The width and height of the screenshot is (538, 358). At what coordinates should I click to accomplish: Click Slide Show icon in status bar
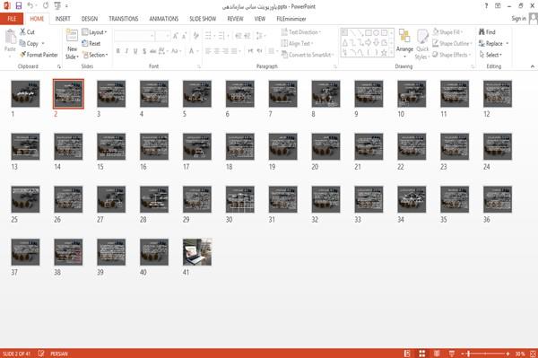pos(452,354)
